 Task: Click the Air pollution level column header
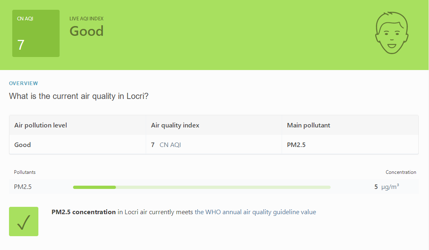(x=40, y=125)
